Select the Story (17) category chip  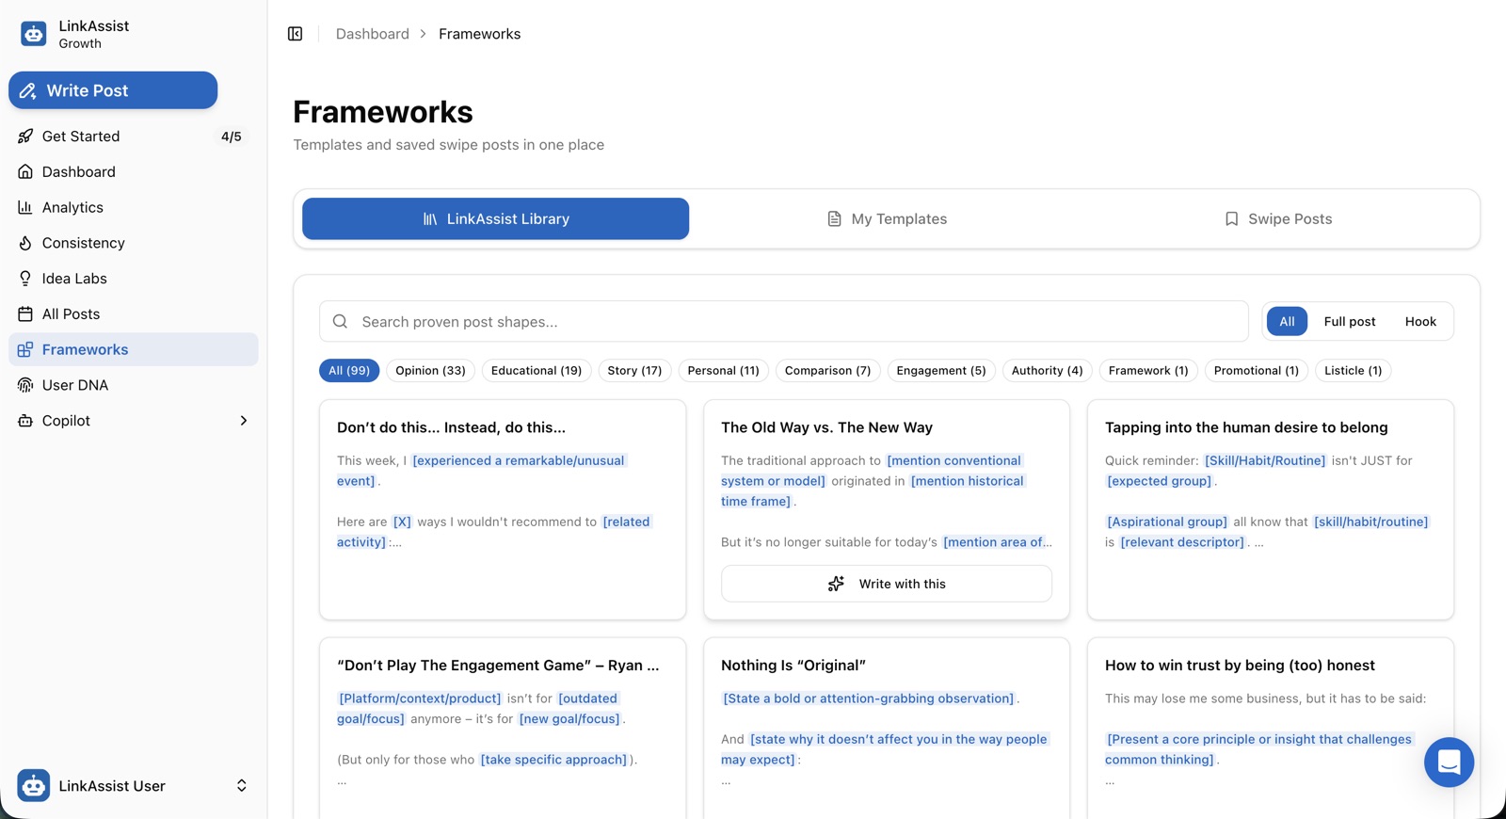click(x=634, y=371)
